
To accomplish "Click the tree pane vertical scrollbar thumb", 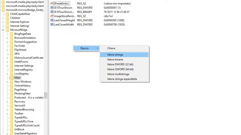I will pyautogui.click(x=45, y=95).
